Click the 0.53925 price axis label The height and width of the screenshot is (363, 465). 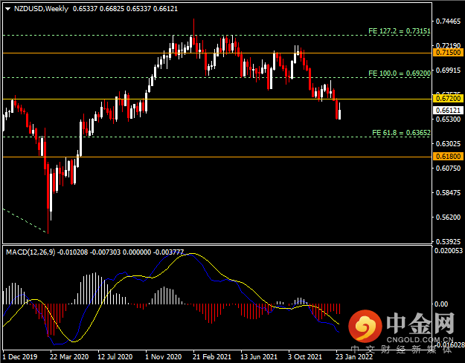pos(448,242)
